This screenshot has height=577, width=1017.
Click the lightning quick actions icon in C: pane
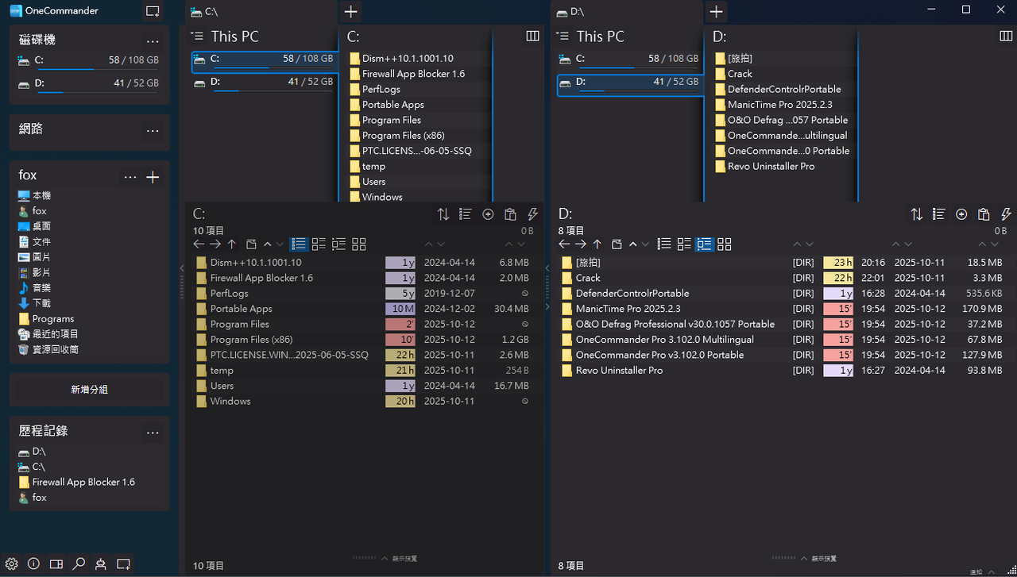(x=532, y=214)
